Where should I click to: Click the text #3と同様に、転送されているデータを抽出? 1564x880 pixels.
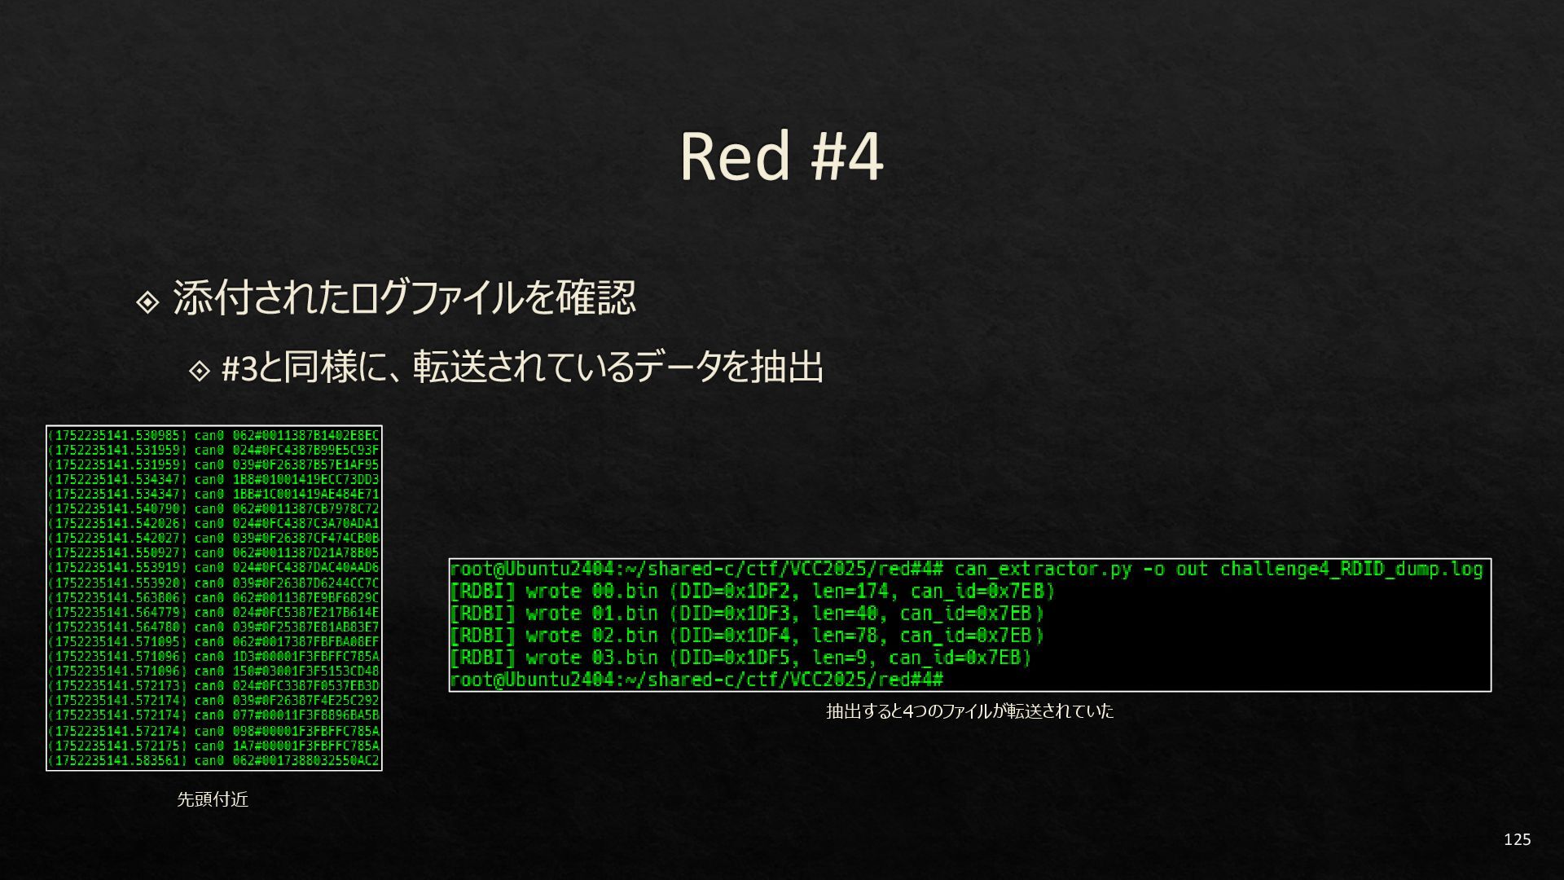click(x=522, y=367)
